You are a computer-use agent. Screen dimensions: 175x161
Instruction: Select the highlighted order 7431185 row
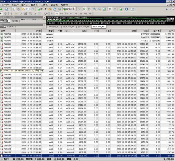(x=87, y=156)
